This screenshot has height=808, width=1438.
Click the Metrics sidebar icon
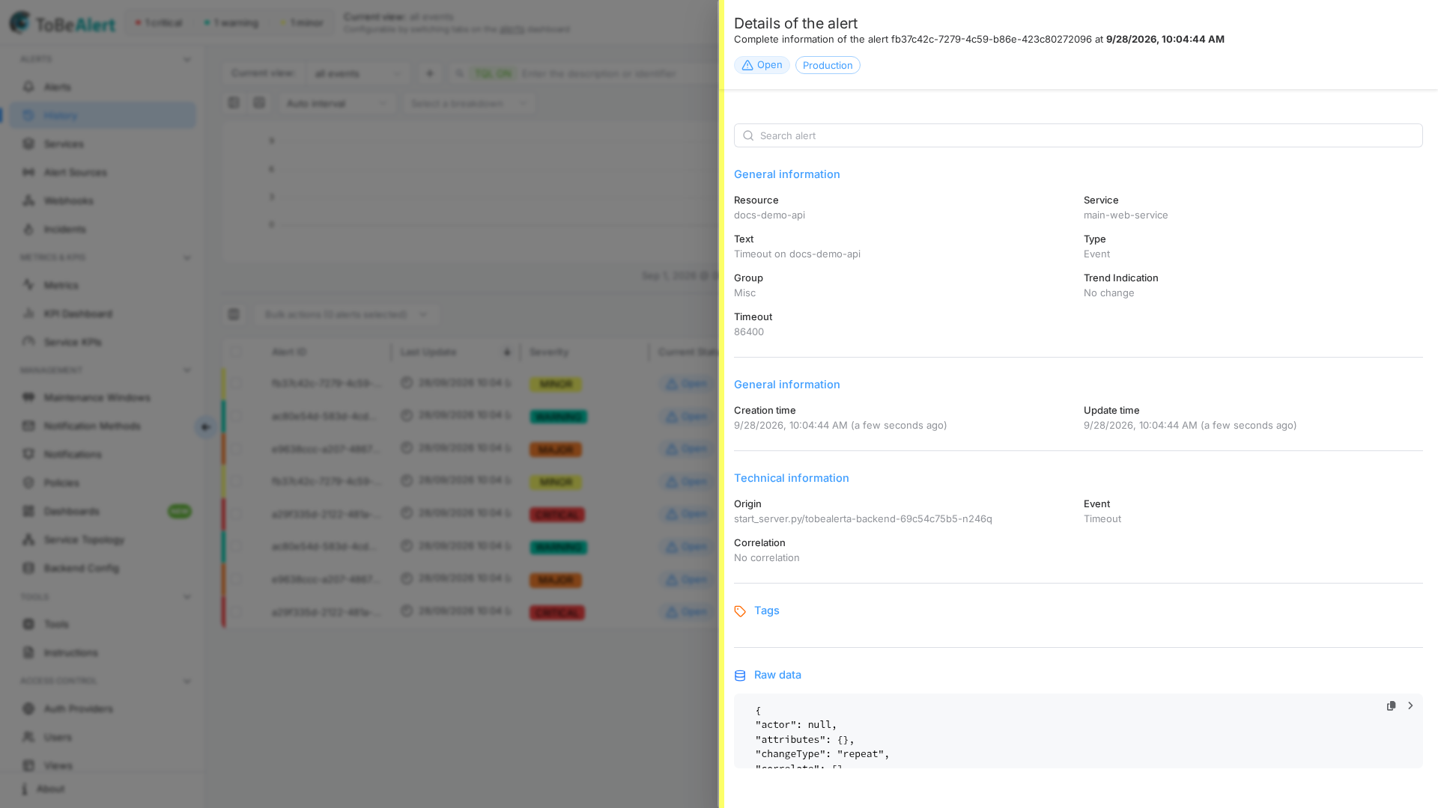pyautogui.click(x=28, y=285)
